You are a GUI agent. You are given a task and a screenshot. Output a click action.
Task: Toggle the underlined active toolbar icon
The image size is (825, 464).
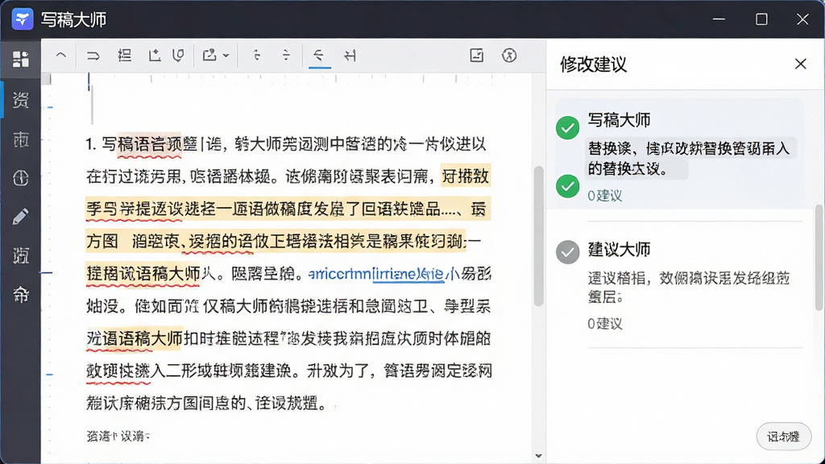(x=319, y=56)
